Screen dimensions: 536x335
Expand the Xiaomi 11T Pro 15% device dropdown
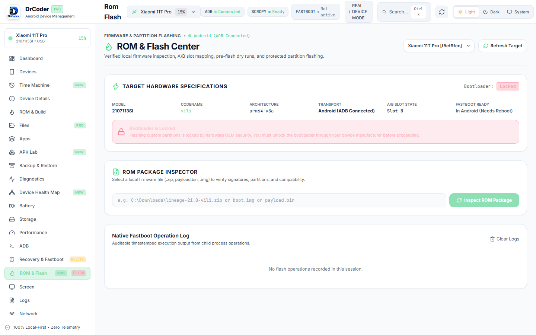click(163, 12)
